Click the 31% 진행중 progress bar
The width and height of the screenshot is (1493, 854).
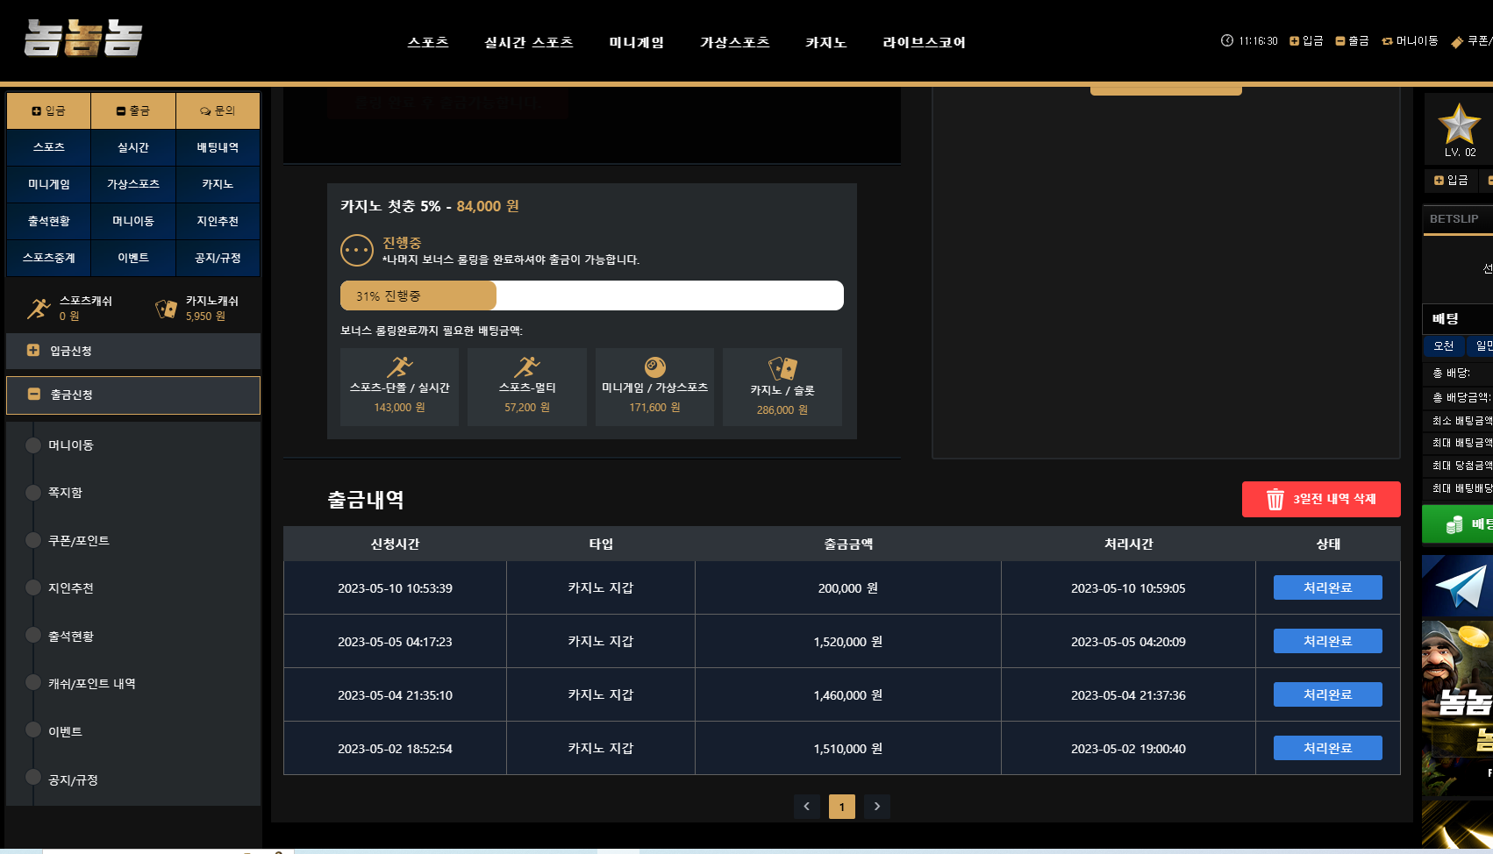pos(591,296)
